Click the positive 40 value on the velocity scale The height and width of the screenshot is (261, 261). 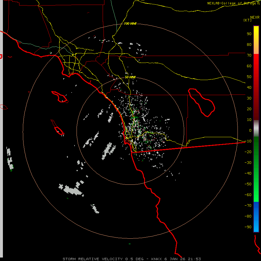coord(249,87)
